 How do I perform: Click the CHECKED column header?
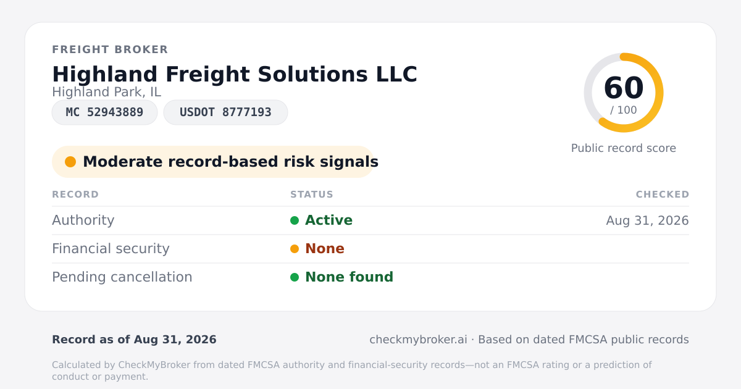pos(663,194)
